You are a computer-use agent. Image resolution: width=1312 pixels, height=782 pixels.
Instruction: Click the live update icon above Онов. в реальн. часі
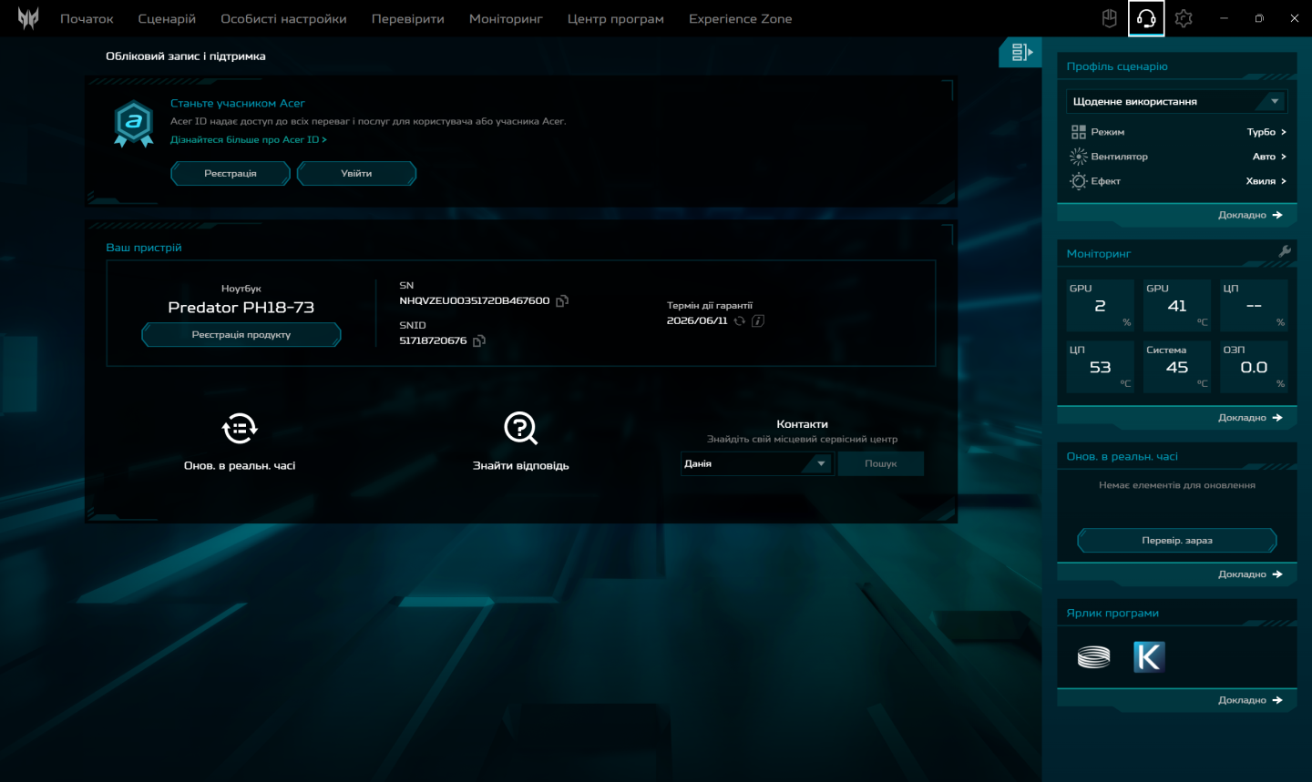click(x=240, y=428)
